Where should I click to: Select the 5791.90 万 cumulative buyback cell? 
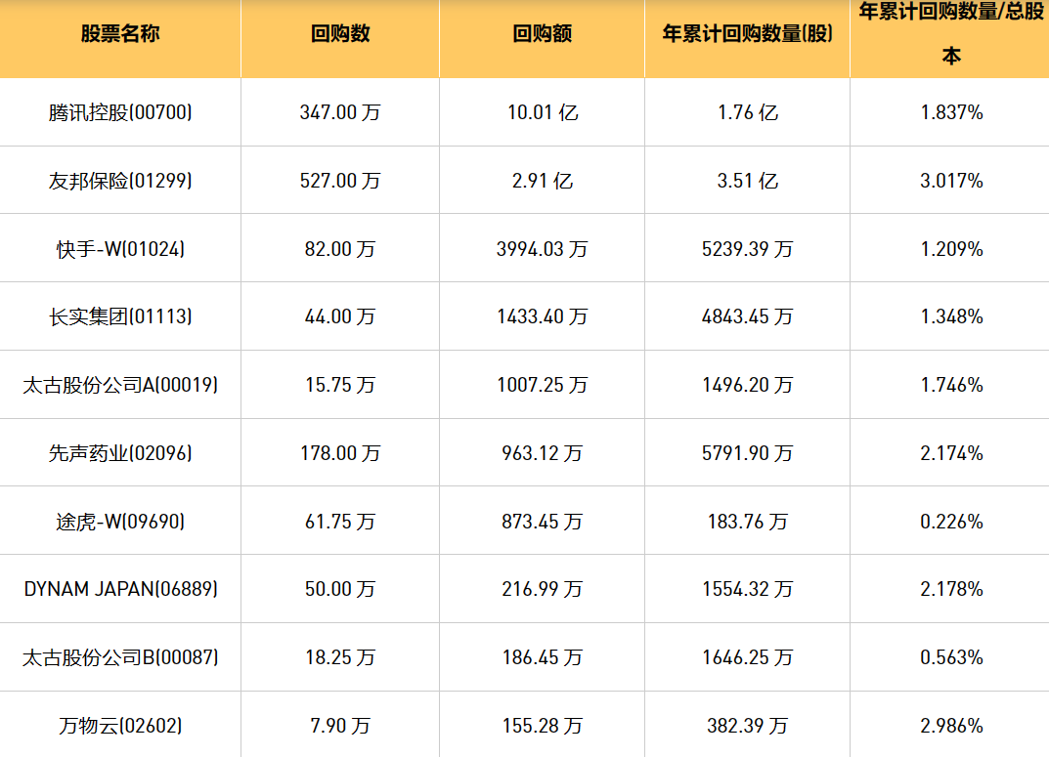click(x=748, y=453)
